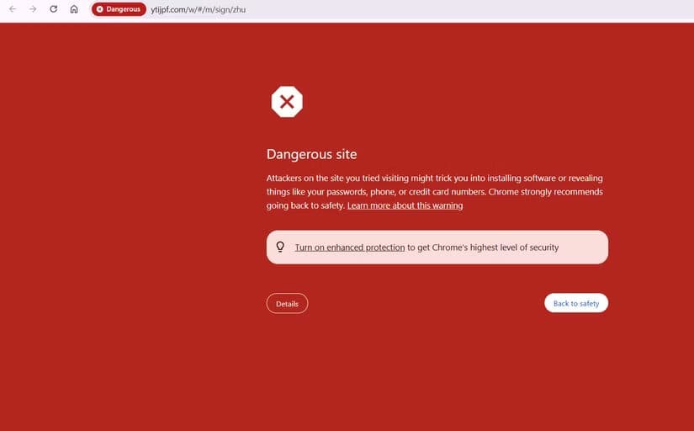Expand the Details section of the warning
The image size is (694, 431).
[x=287, y=303]
